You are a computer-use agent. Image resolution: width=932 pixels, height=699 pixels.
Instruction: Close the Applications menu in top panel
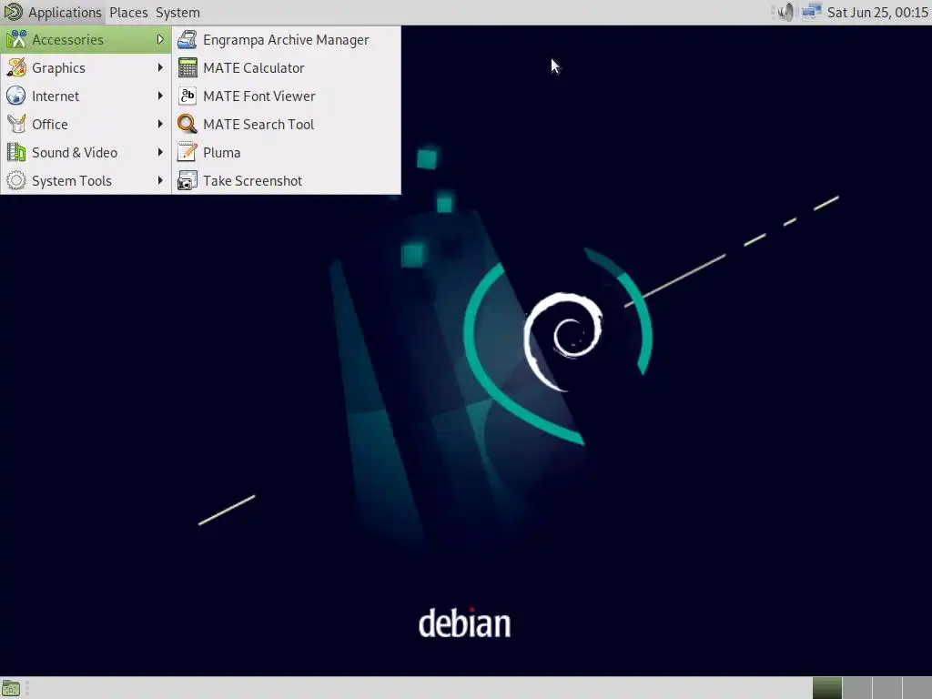[x=53, y=12]
